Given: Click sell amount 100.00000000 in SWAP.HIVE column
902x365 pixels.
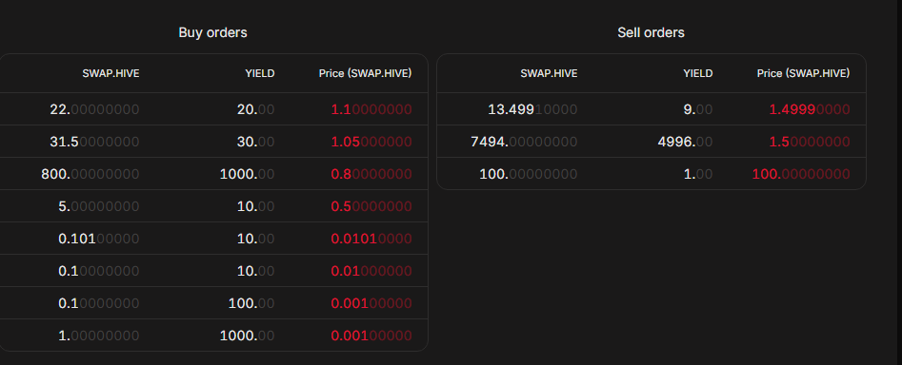Looking at the screenshot, I should tap(528, 174).
